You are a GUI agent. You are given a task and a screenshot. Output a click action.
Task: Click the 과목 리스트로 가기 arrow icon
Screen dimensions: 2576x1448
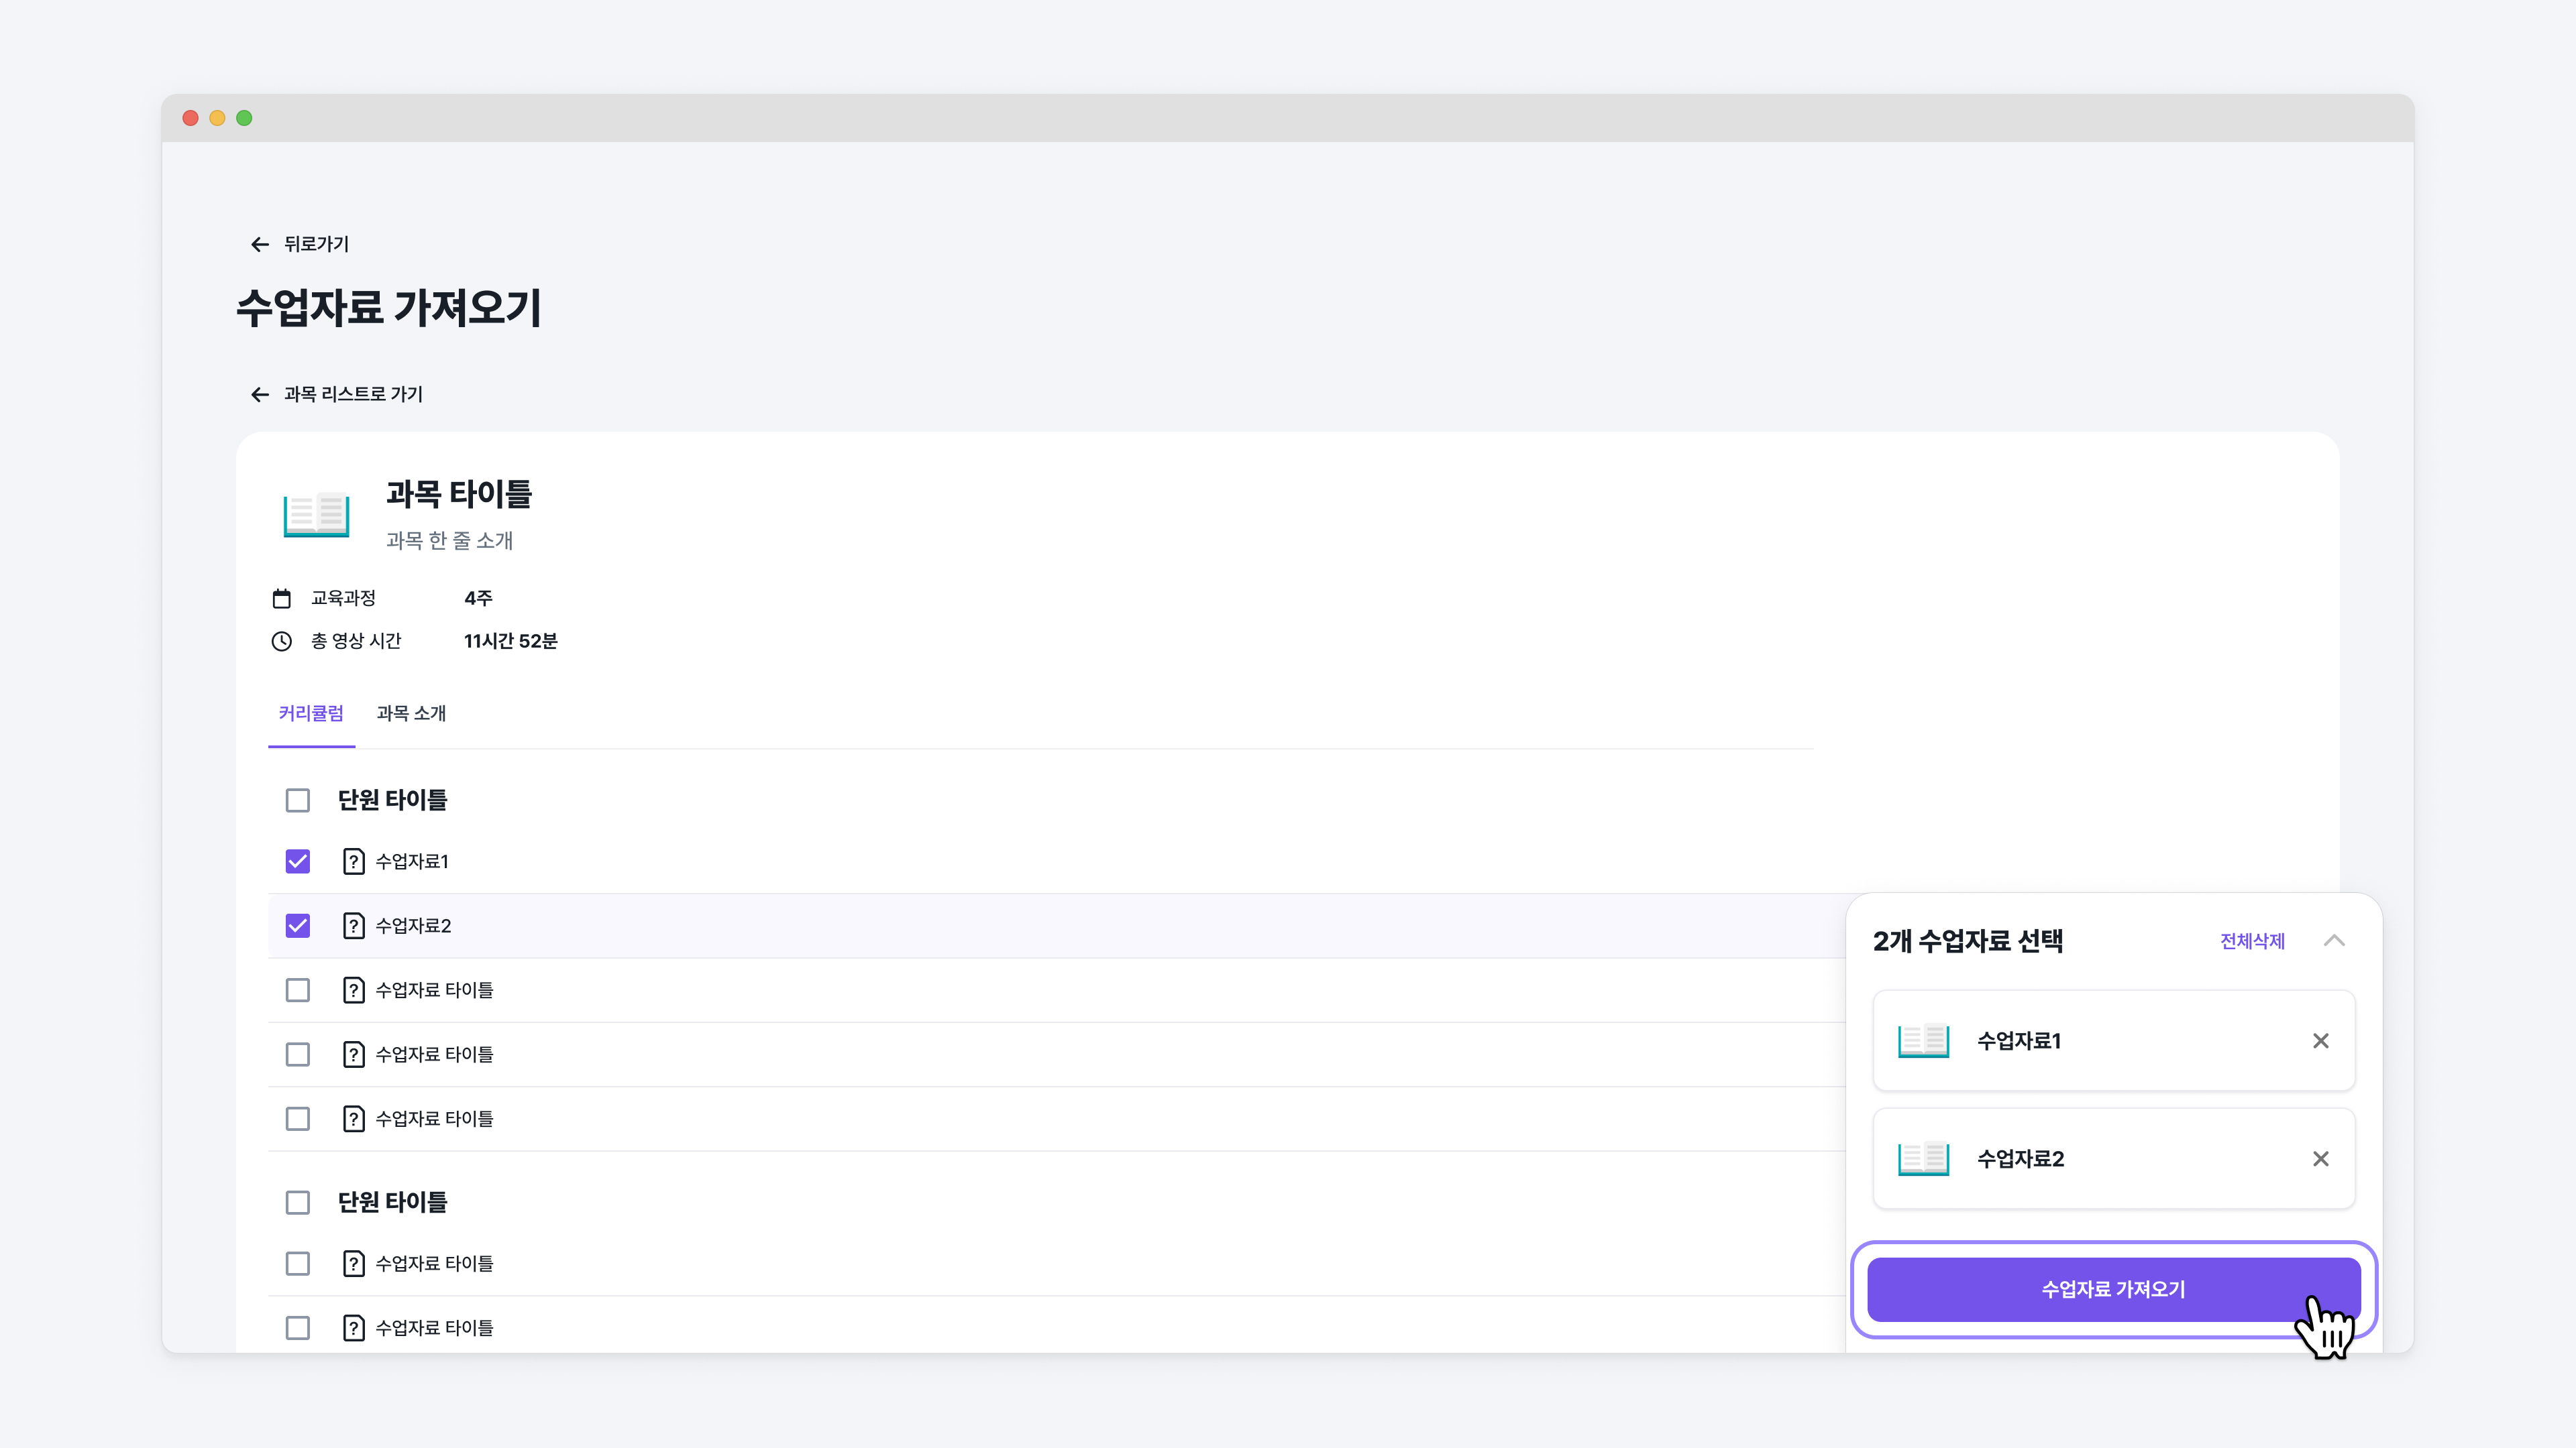(x=260, y=395)
